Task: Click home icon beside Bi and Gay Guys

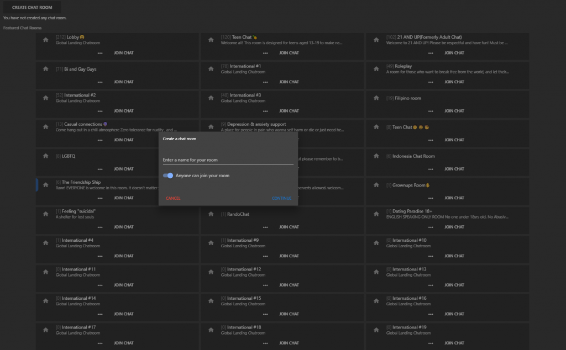Action: 46,69
